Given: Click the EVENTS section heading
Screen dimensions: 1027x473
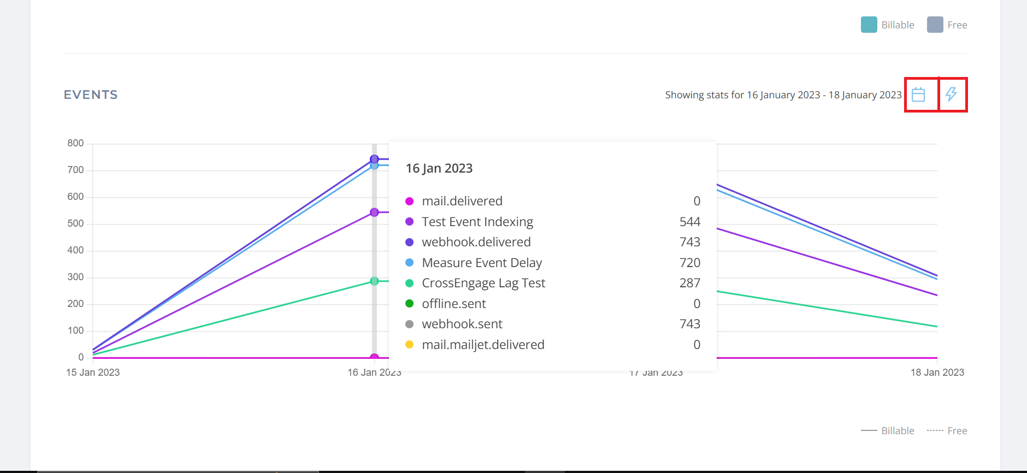Looking at the screenshot, I should click(x=91, y=95).
